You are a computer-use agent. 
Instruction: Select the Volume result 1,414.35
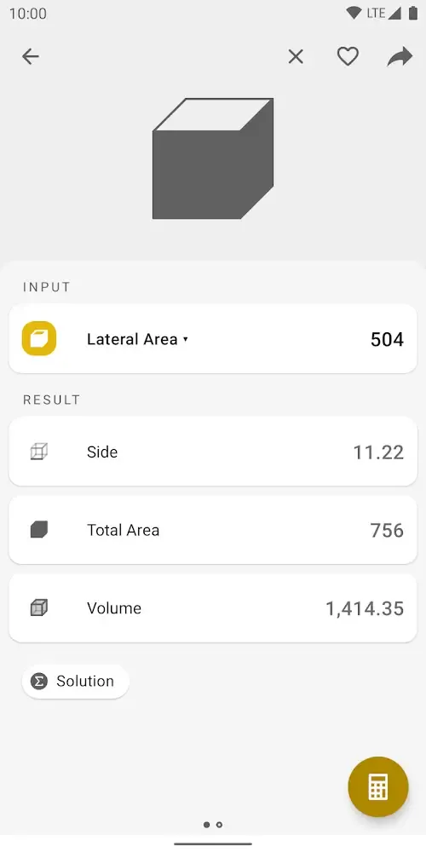[x=365, y=608]
